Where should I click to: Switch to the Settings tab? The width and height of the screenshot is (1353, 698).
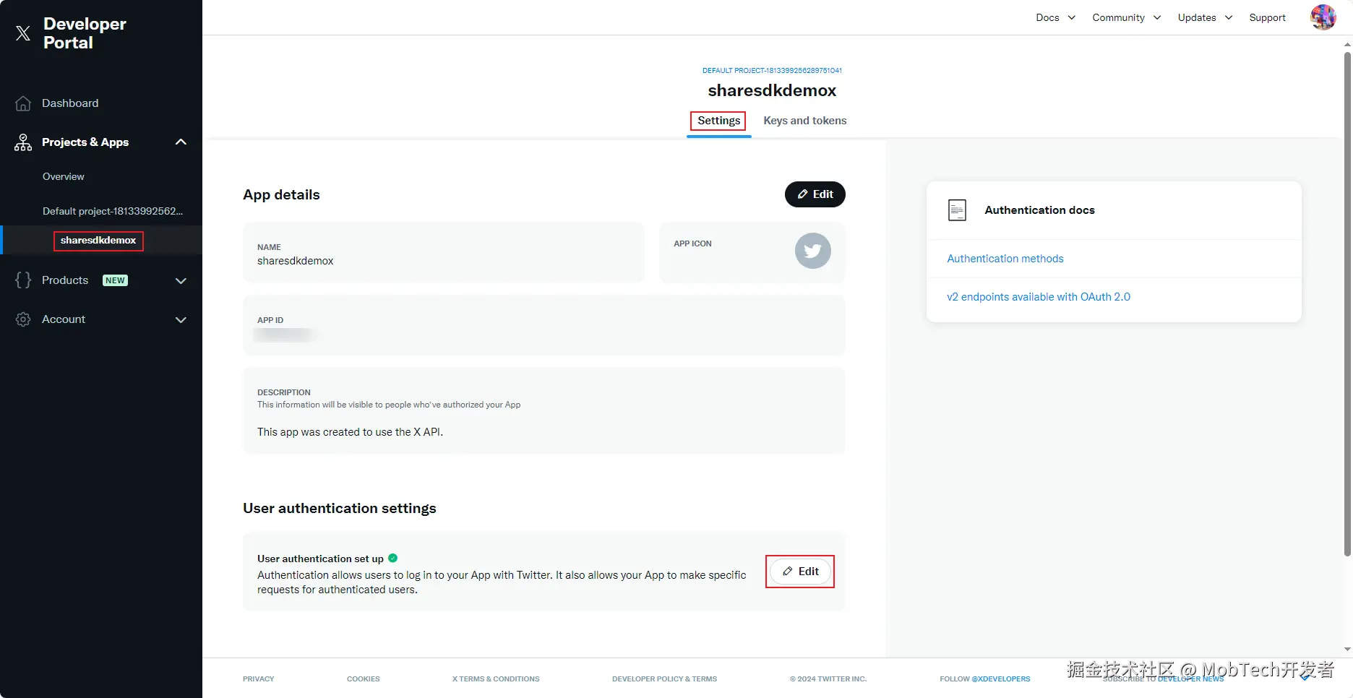click(x=718, y=121)
